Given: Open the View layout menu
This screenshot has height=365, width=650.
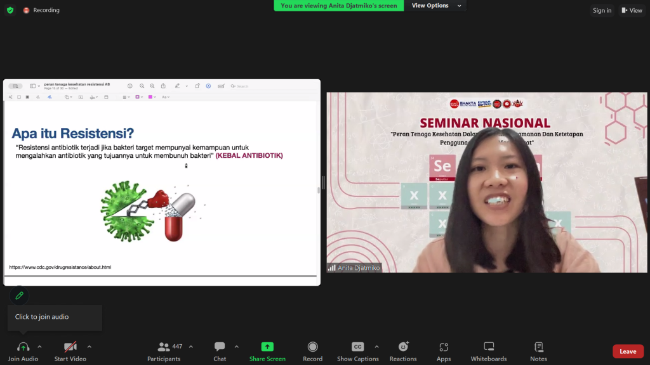Looking at the screenshot, I should pyautogui.click(x=632, y=10).
